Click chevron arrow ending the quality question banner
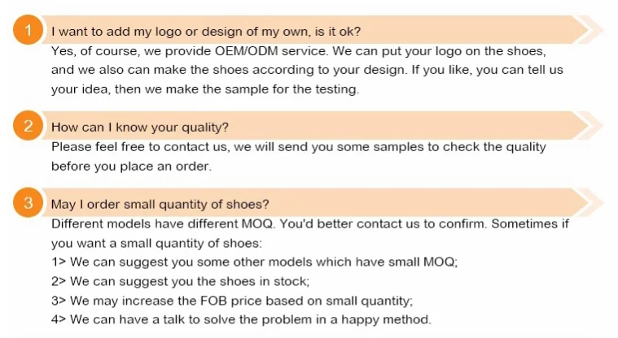 click(x=590, y=126)
